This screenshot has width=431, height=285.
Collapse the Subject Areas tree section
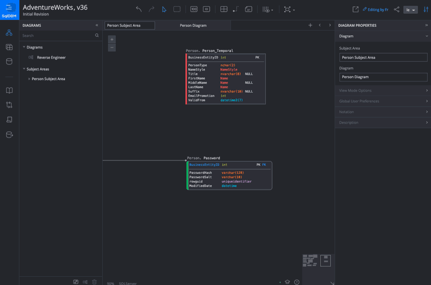coord(24,69)
